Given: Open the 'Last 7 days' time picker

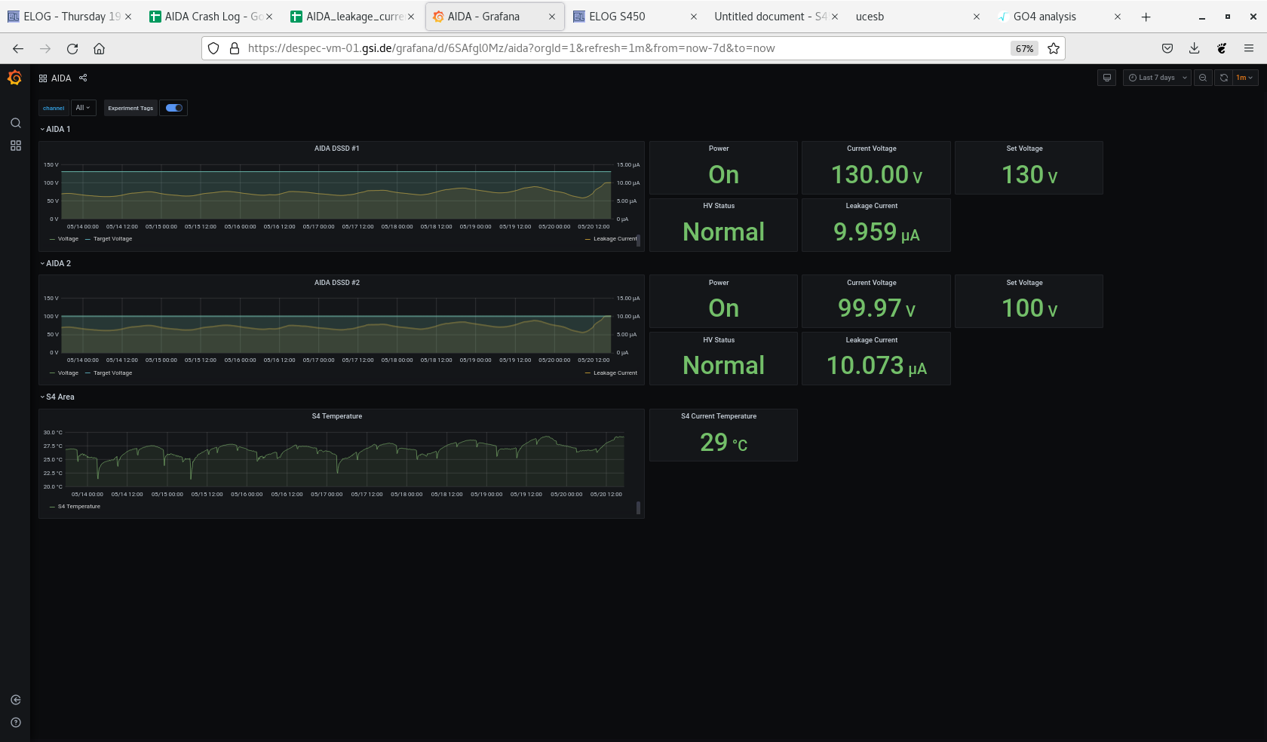Looking at the screenshot, I should (1157, 78).
